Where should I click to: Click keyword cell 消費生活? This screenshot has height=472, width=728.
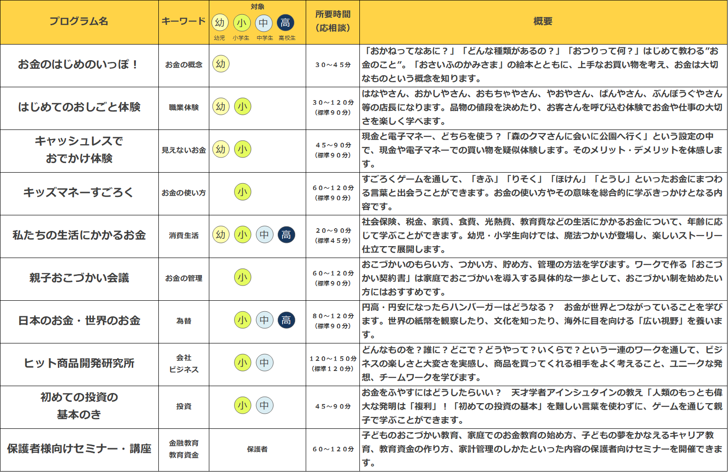click(x=184, y=236)
